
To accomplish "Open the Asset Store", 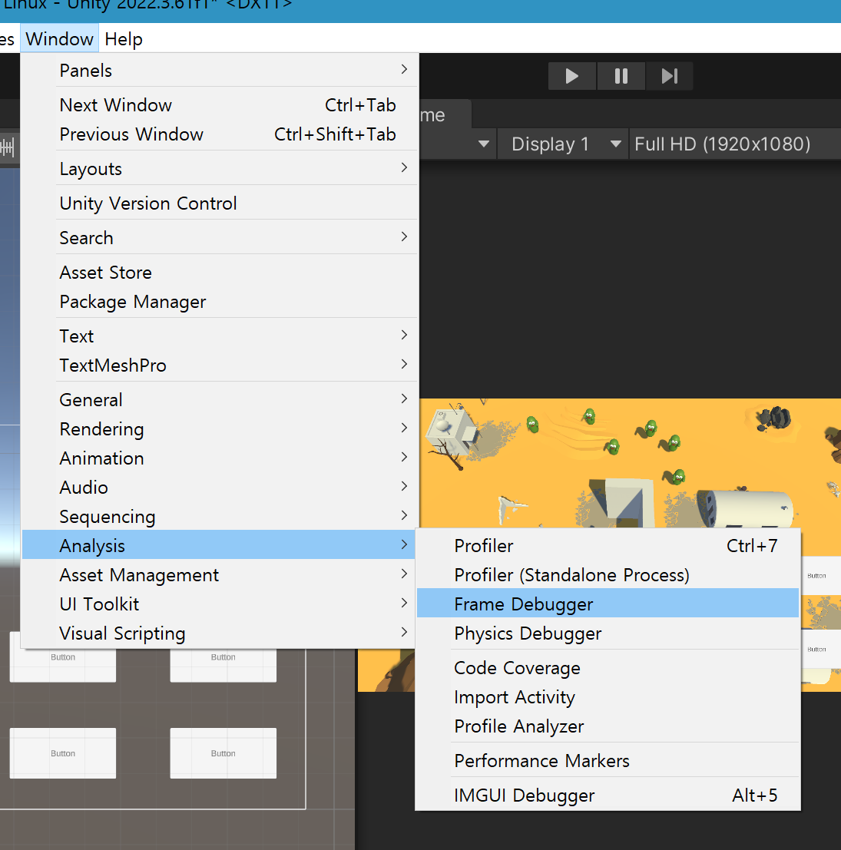I will tap(220, 273).
